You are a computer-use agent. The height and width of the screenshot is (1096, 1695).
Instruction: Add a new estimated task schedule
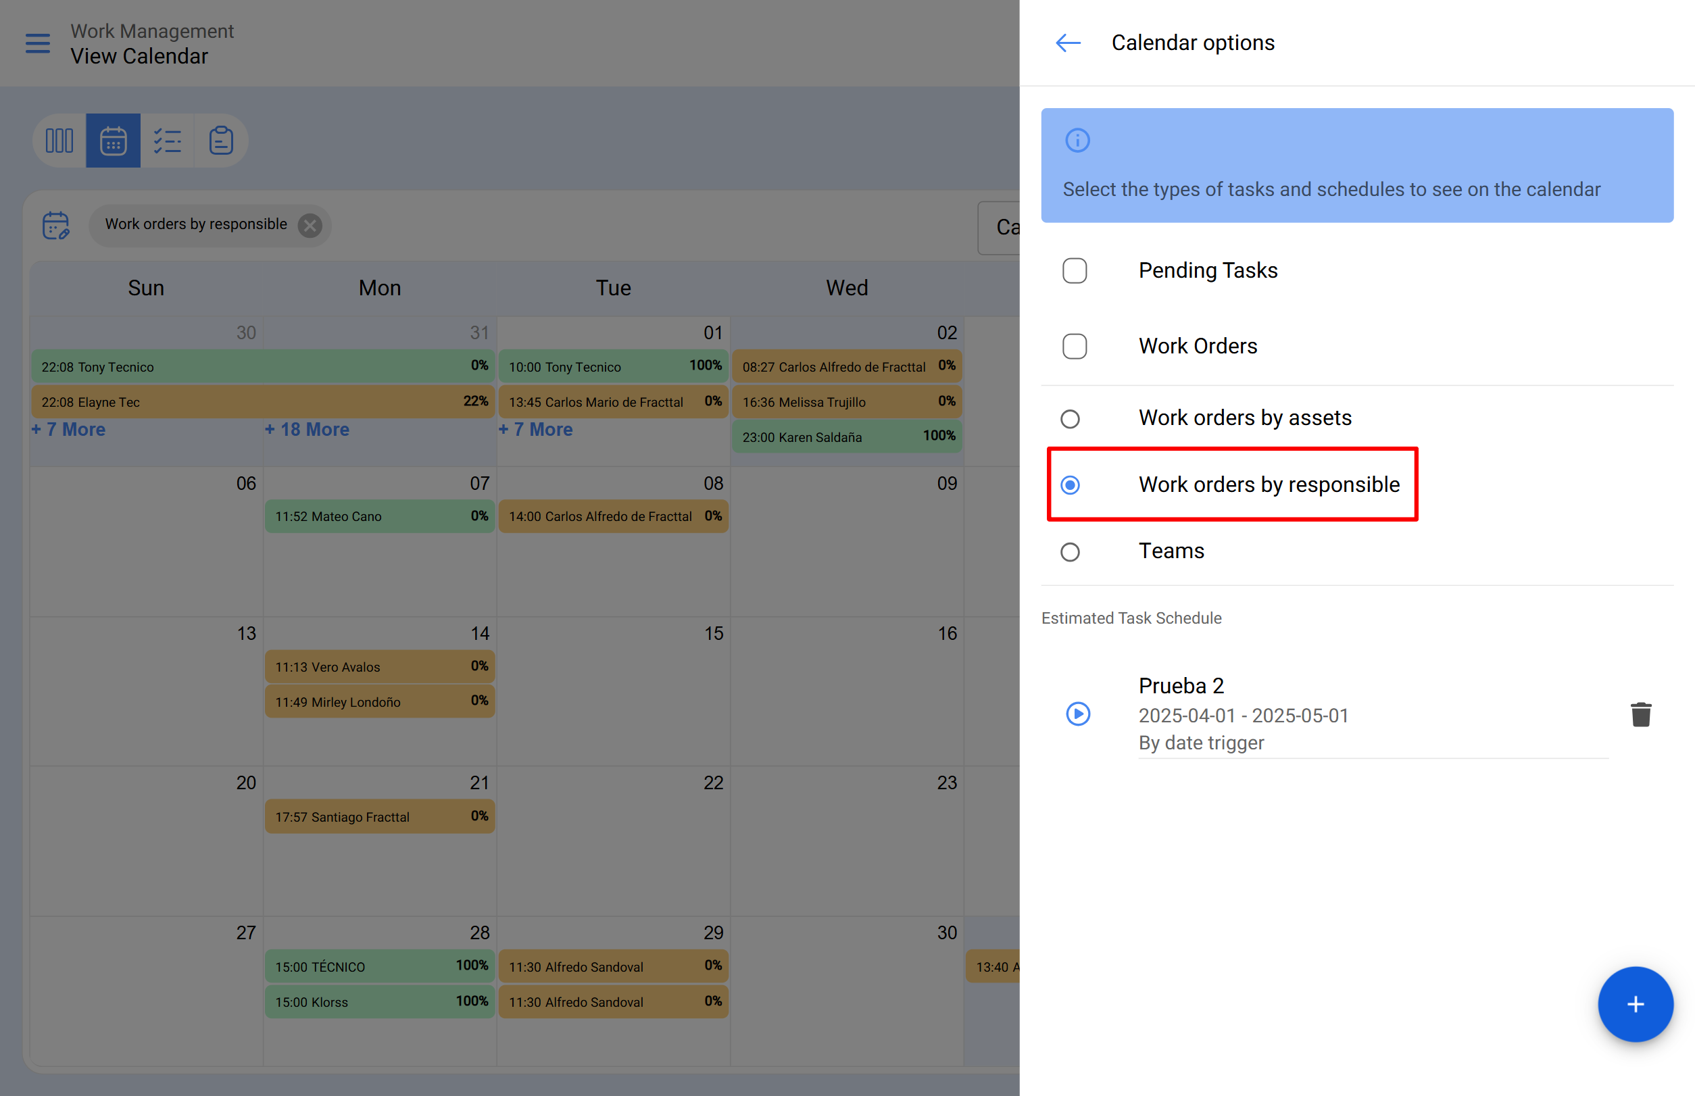coord(1636,1004)
